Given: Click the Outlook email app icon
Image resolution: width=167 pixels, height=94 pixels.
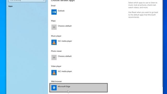Looking at the screenshot, I should click(54, 12).
